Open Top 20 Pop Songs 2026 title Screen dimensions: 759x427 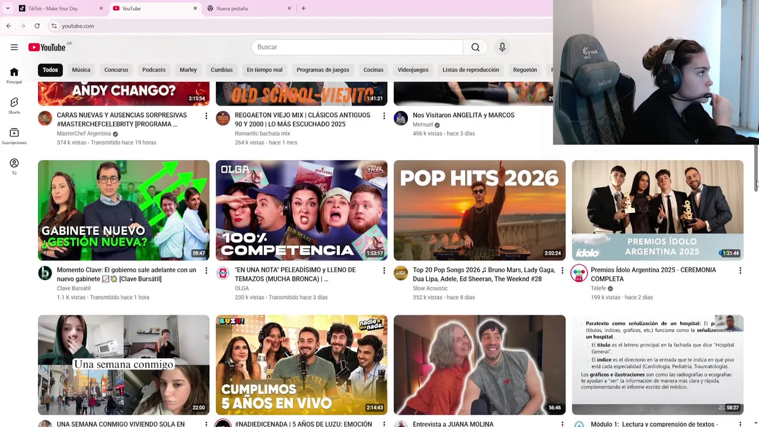pos(484,275)
